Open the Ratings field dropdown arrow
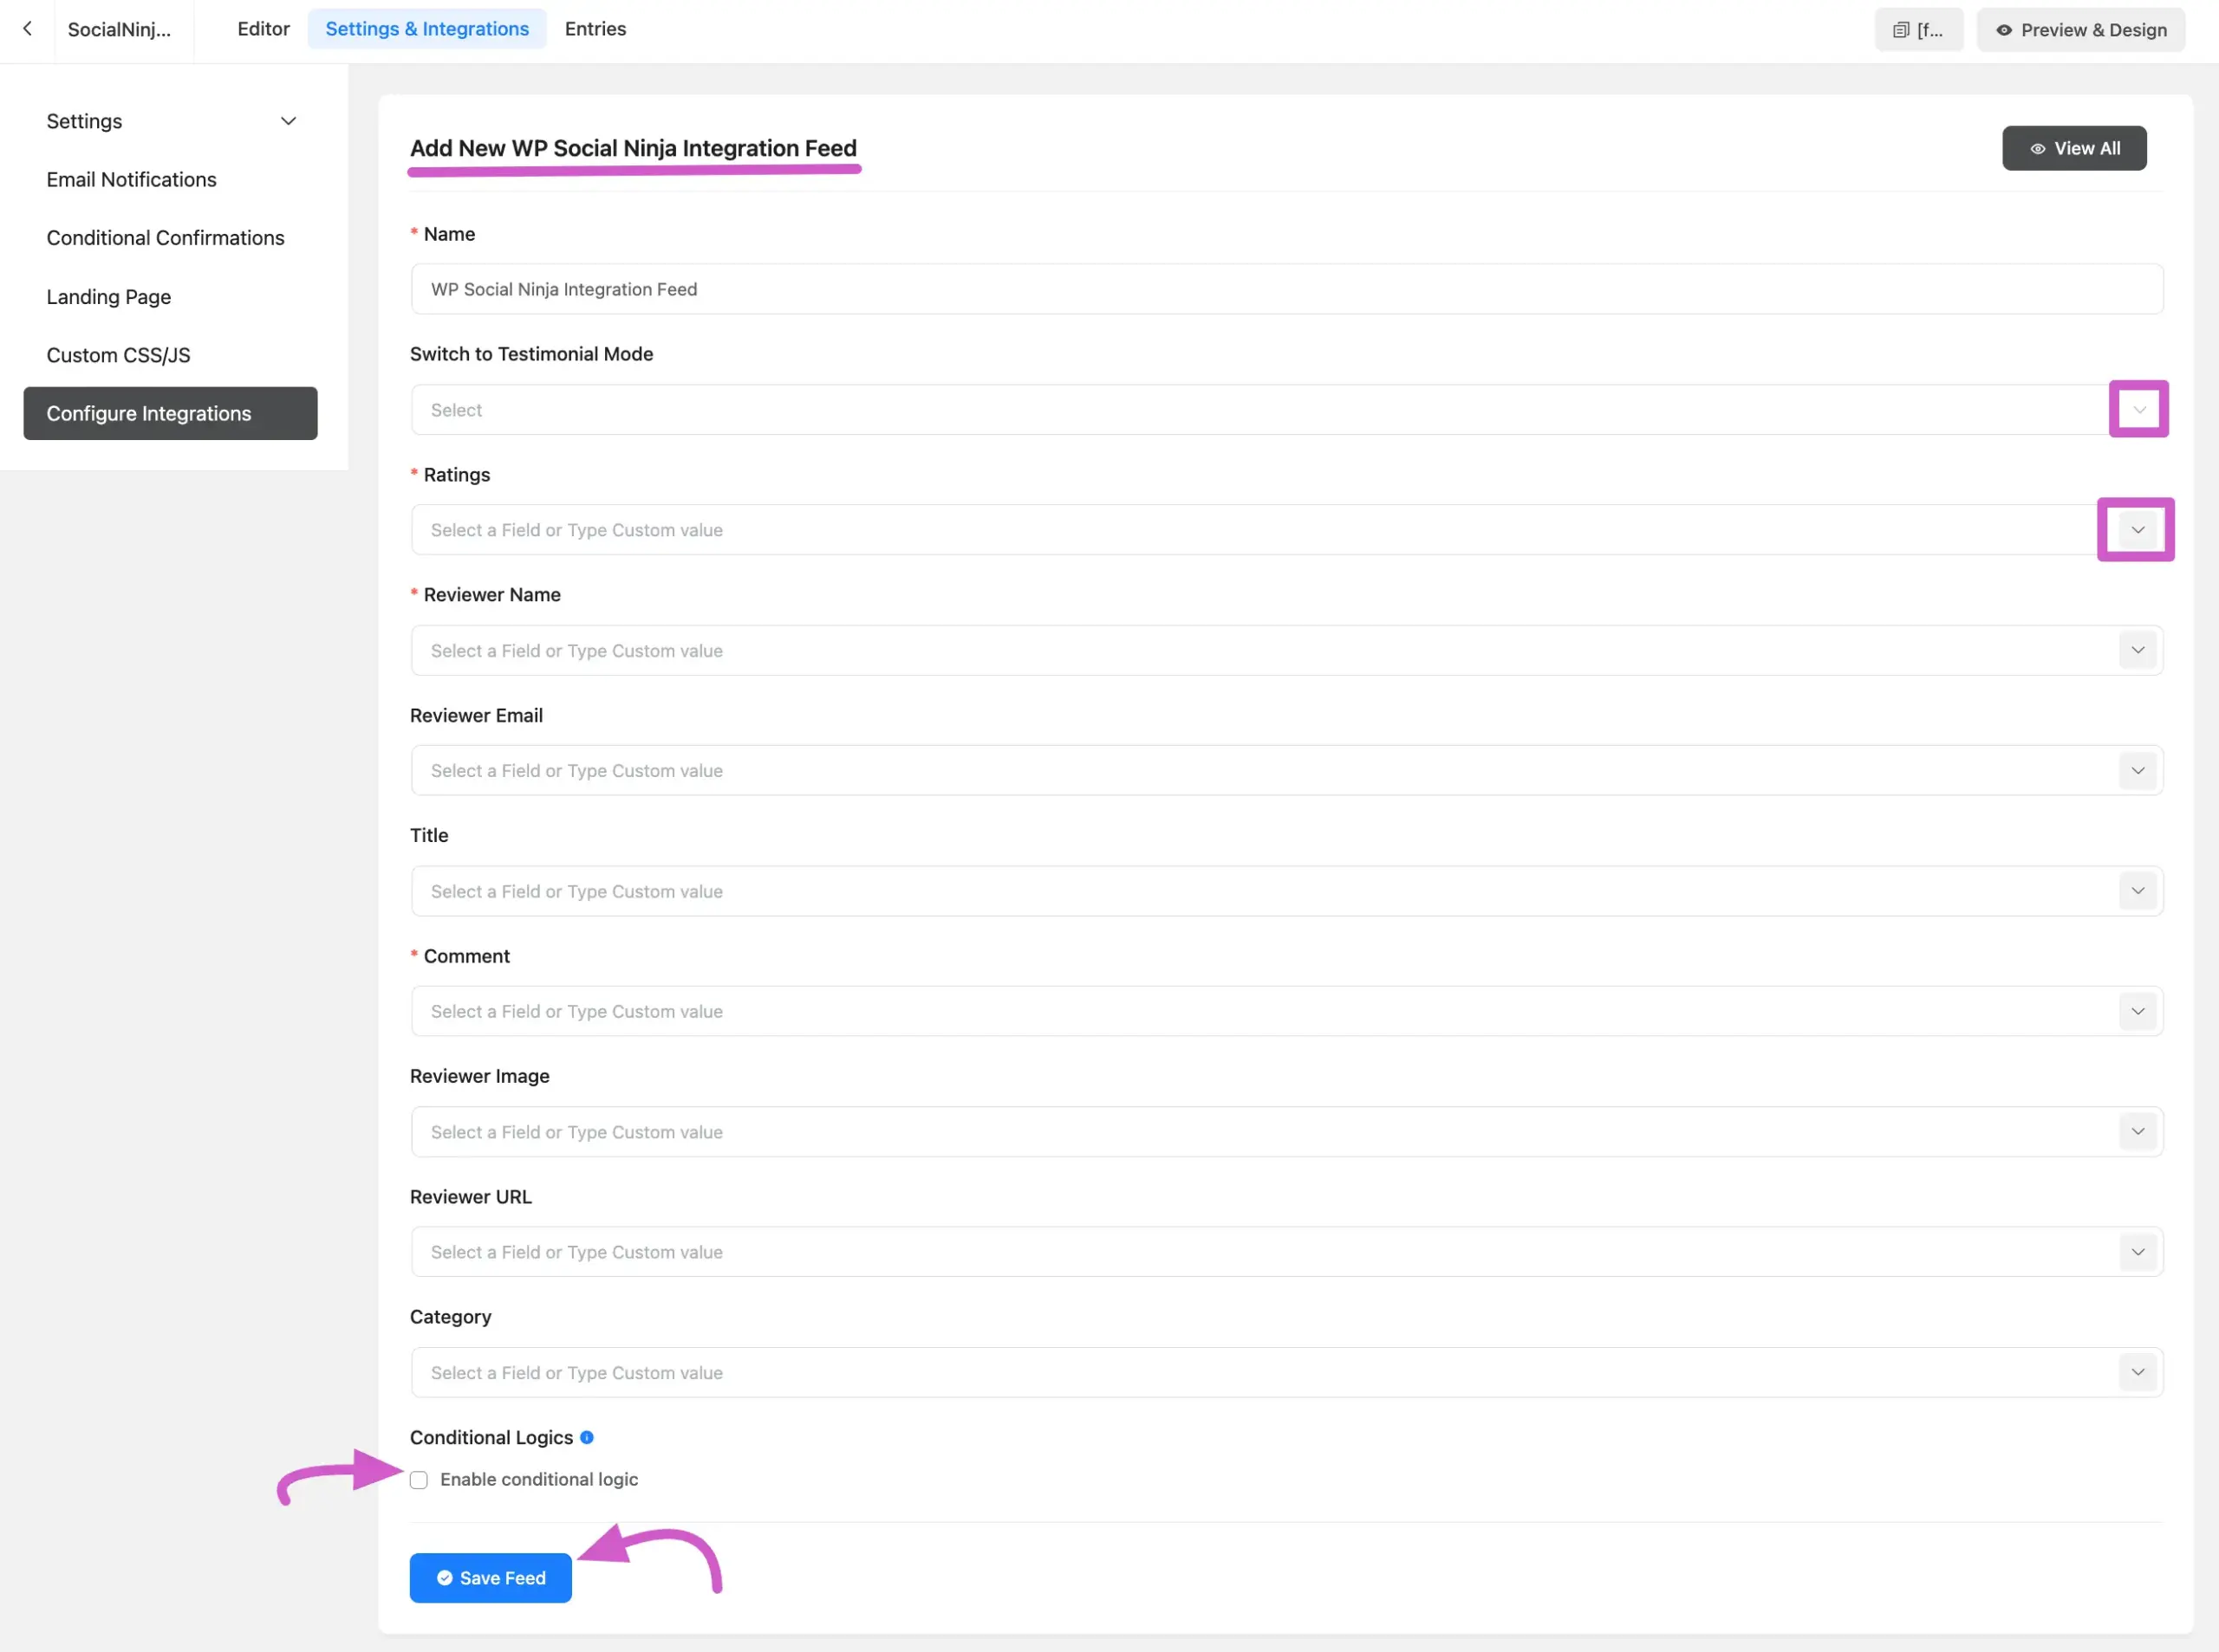The width and height of the screenshot is (2219, 1652). (x=2137, y=530)
